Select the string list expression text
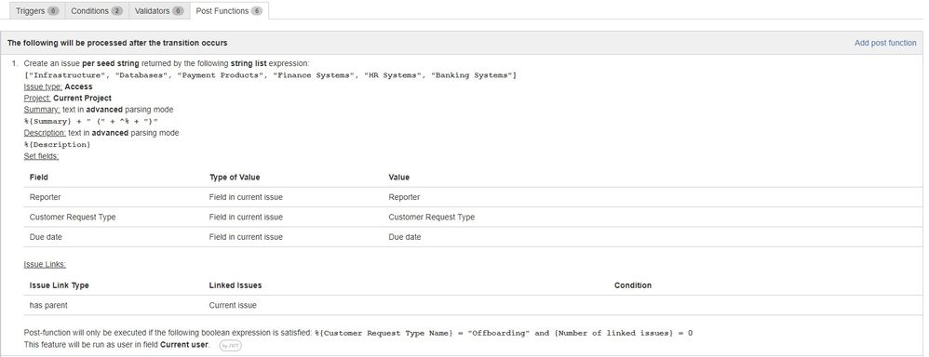Image resolution: width=929 pixels, height=357 pixels. 270,76
